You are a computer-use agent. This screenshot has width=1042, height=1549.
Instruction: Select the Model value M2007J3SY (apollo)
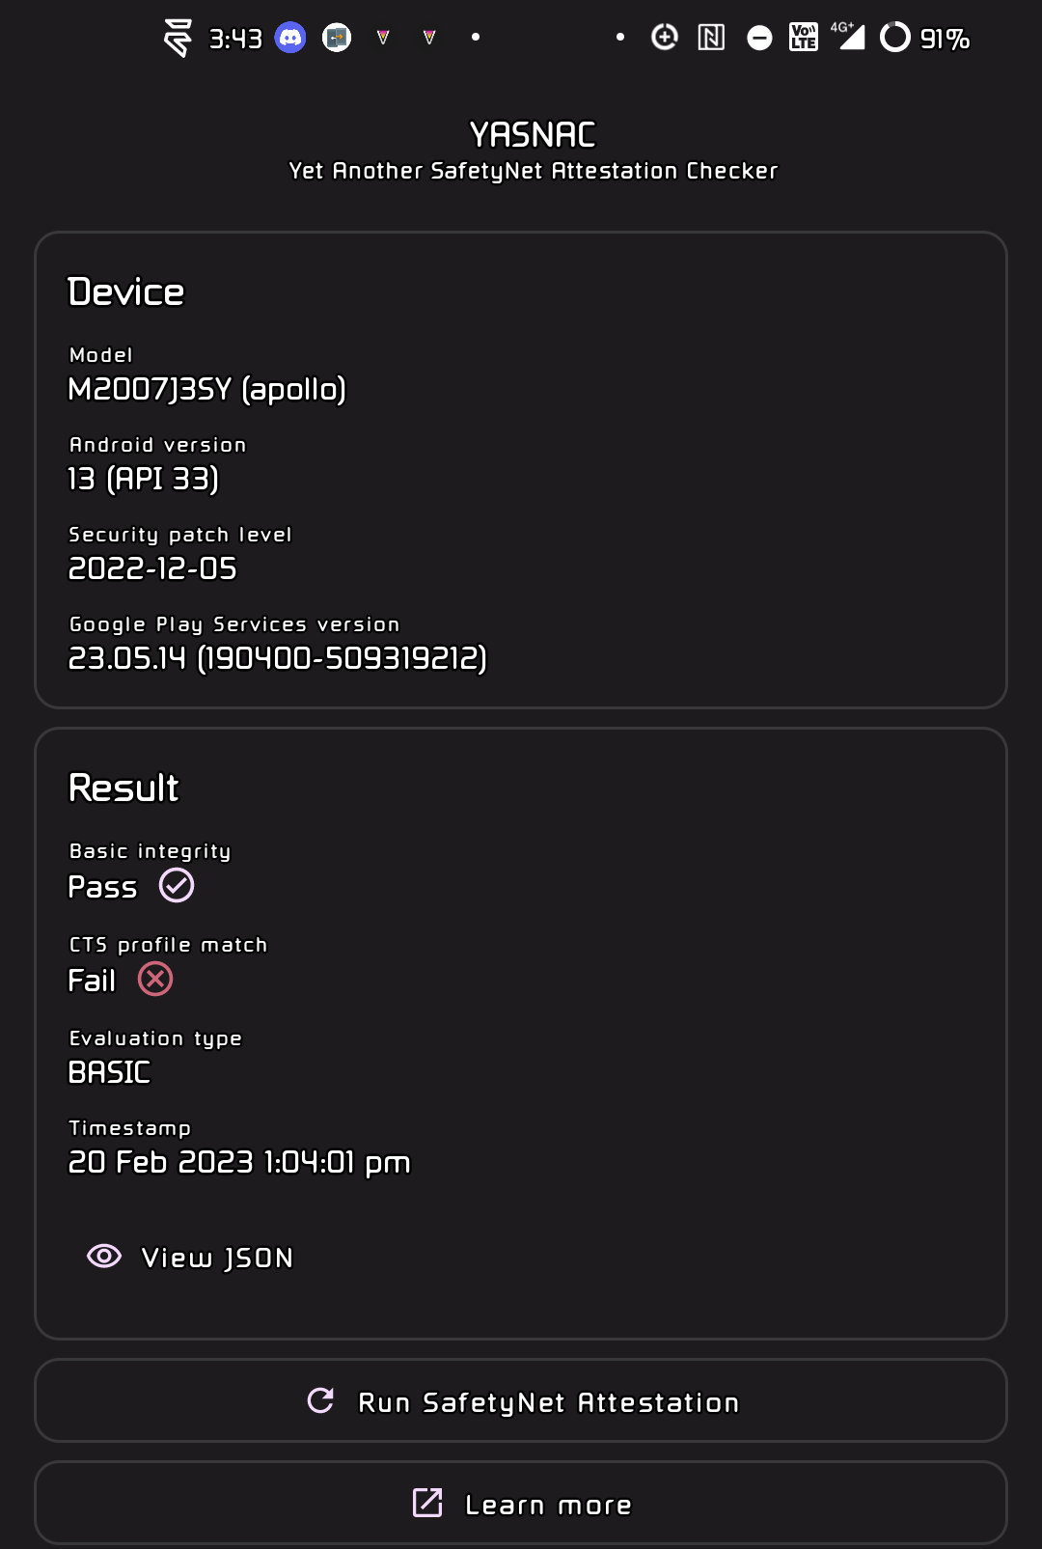click(208, 390)
